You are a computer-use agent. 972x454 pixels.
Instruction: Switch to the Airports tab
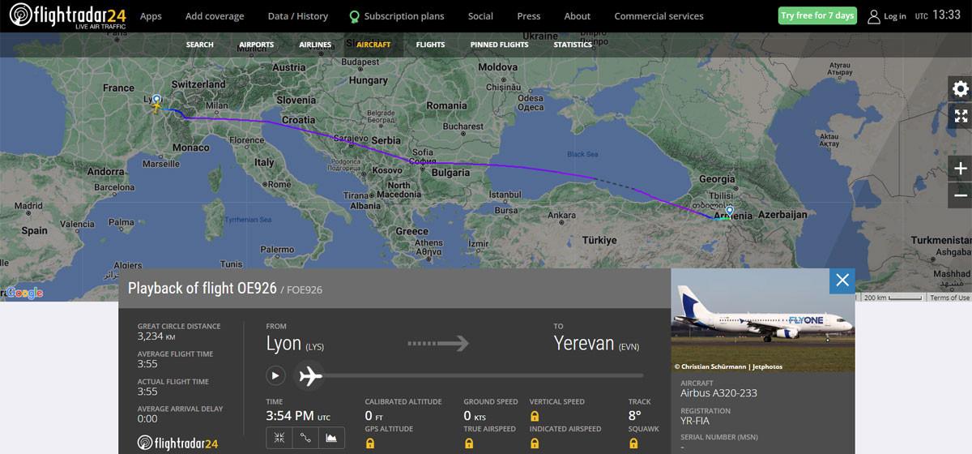click(x=257, y=45)
